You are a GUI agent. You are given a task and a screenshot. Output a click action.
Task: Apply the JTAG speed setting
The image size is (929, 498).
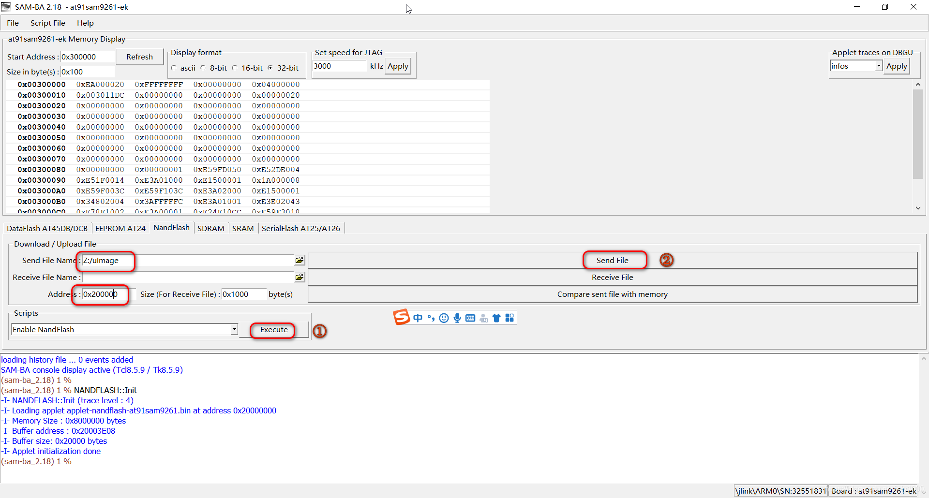click(x=398, y=66)
